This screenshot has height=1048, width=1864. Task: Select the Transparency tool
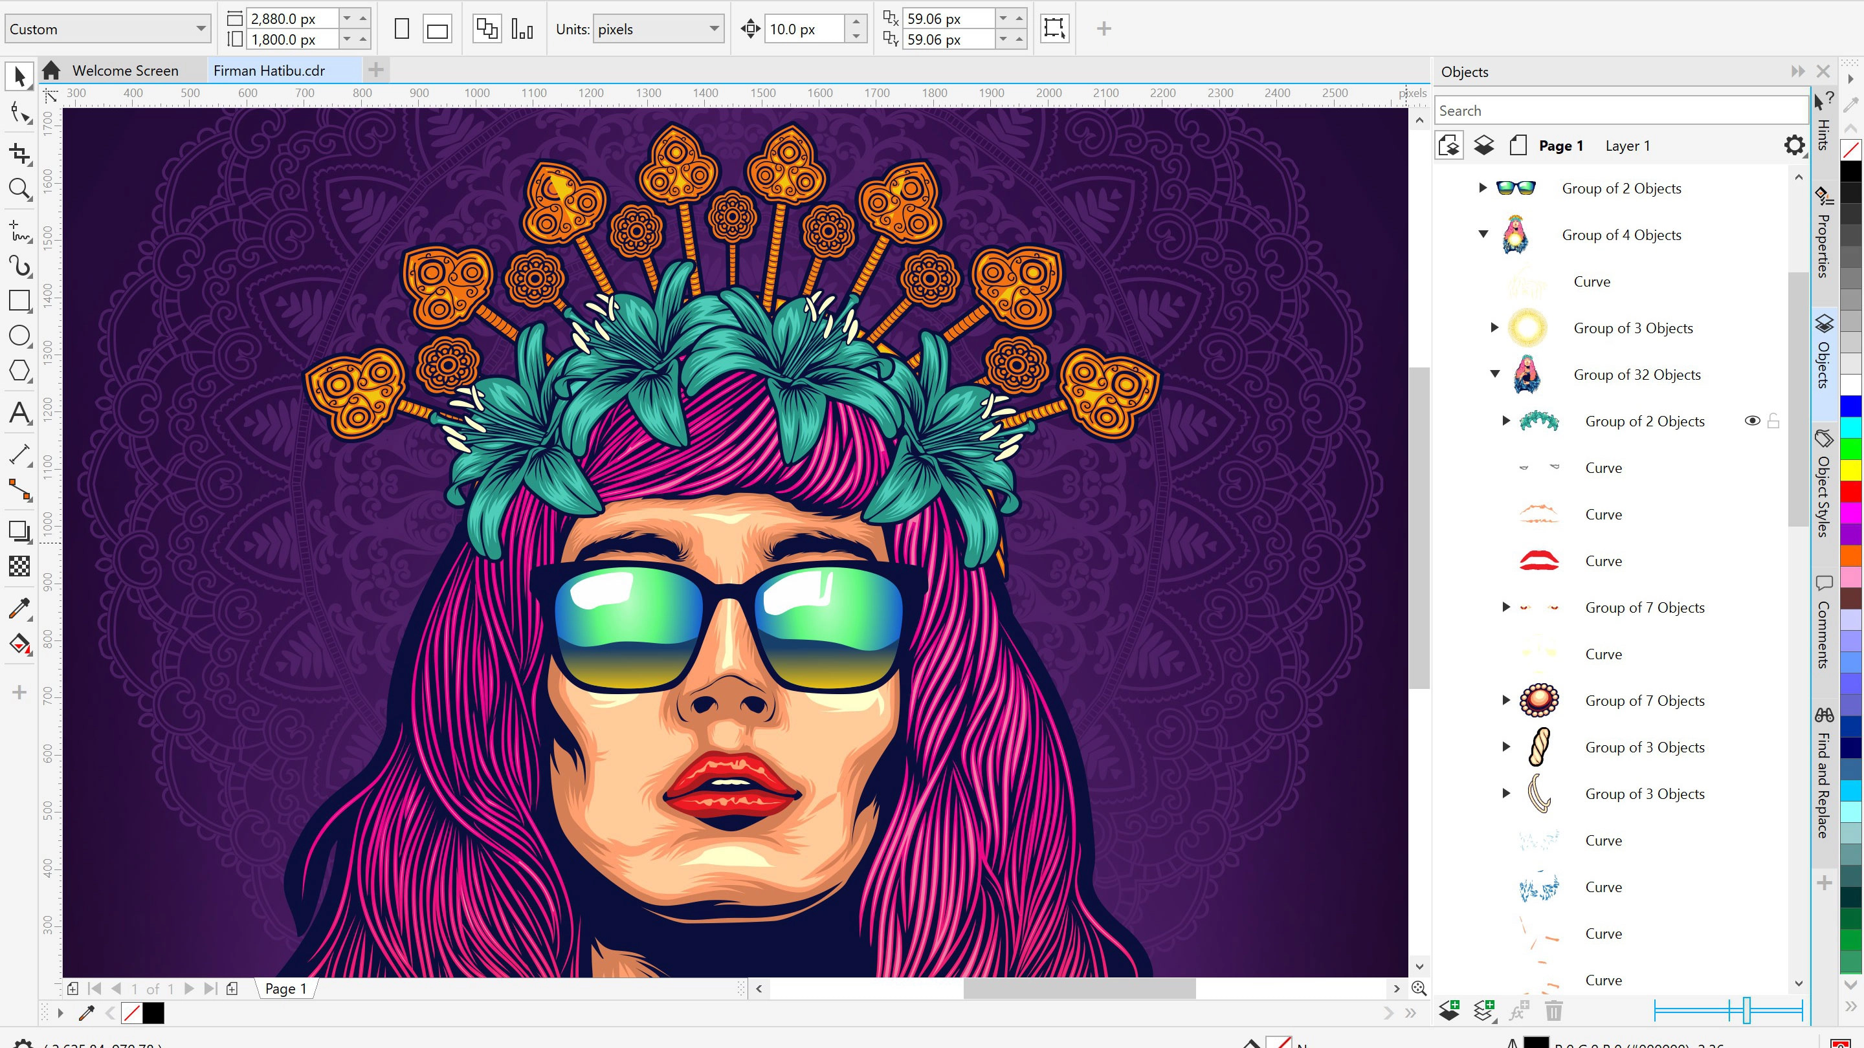pyautogui.click(x=19, y=566)
